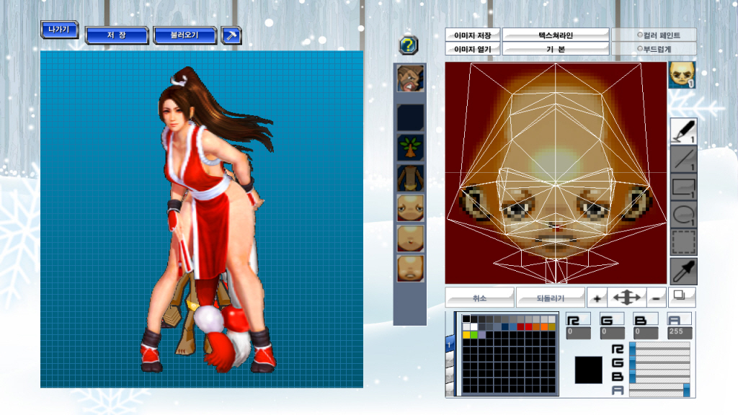
Task: Open the G channel dropdown
Action: (x=612, y=319)
